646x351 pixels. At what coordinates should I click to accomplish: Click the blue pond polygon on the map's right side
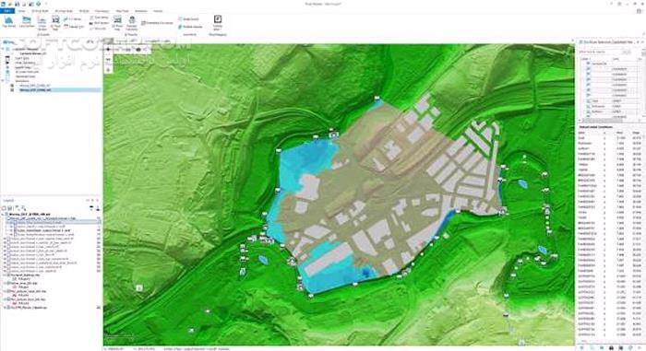coord(522,183)
